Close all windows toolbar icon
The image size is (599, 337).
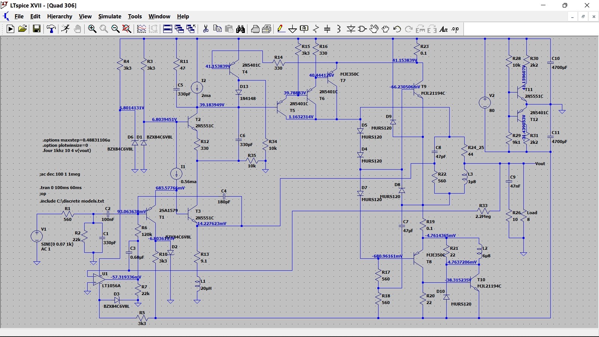pos(191,29)
